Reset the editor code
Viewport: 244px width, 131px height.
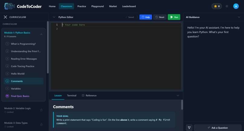[x=160, y=17]
